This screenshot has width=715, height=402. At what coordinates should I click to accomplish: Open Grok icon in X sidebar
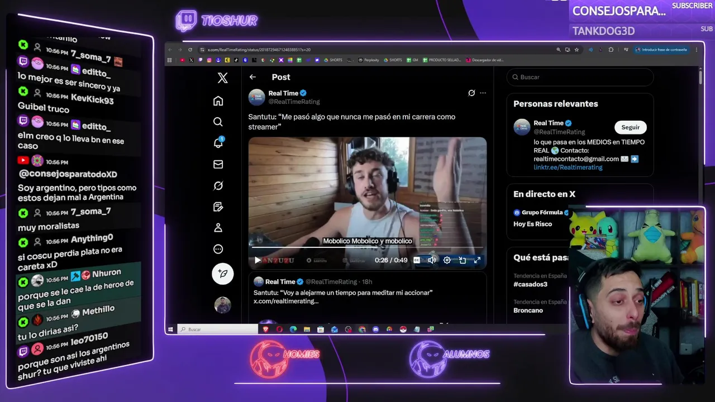pyautogui.click(x=218, y=185)
